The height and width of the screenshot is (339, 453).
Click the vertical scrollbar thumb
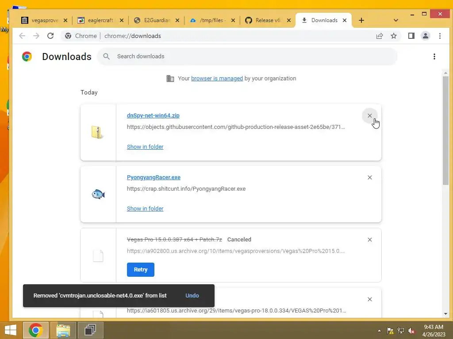[x=445, y=130]
